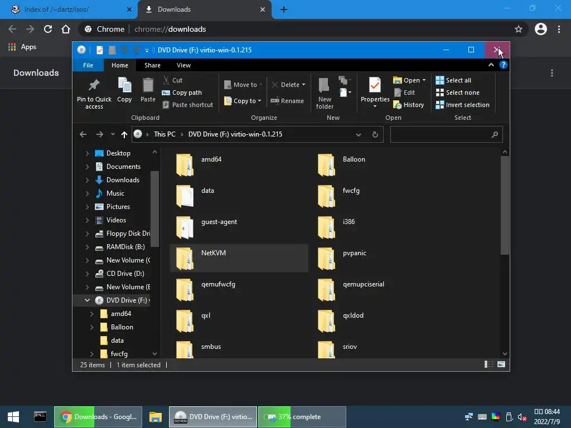The image size is (571, 428).
Task: Open History from the ribbon
Action: tap(409, 105)
